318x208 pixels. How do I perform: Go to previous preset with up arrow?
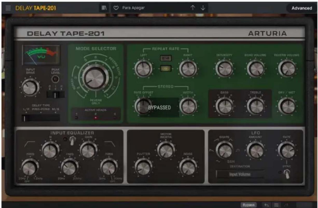click(193, 8)
